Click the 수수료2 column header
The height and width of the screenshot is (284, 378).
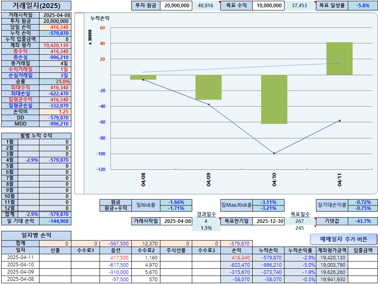point(146,250)
